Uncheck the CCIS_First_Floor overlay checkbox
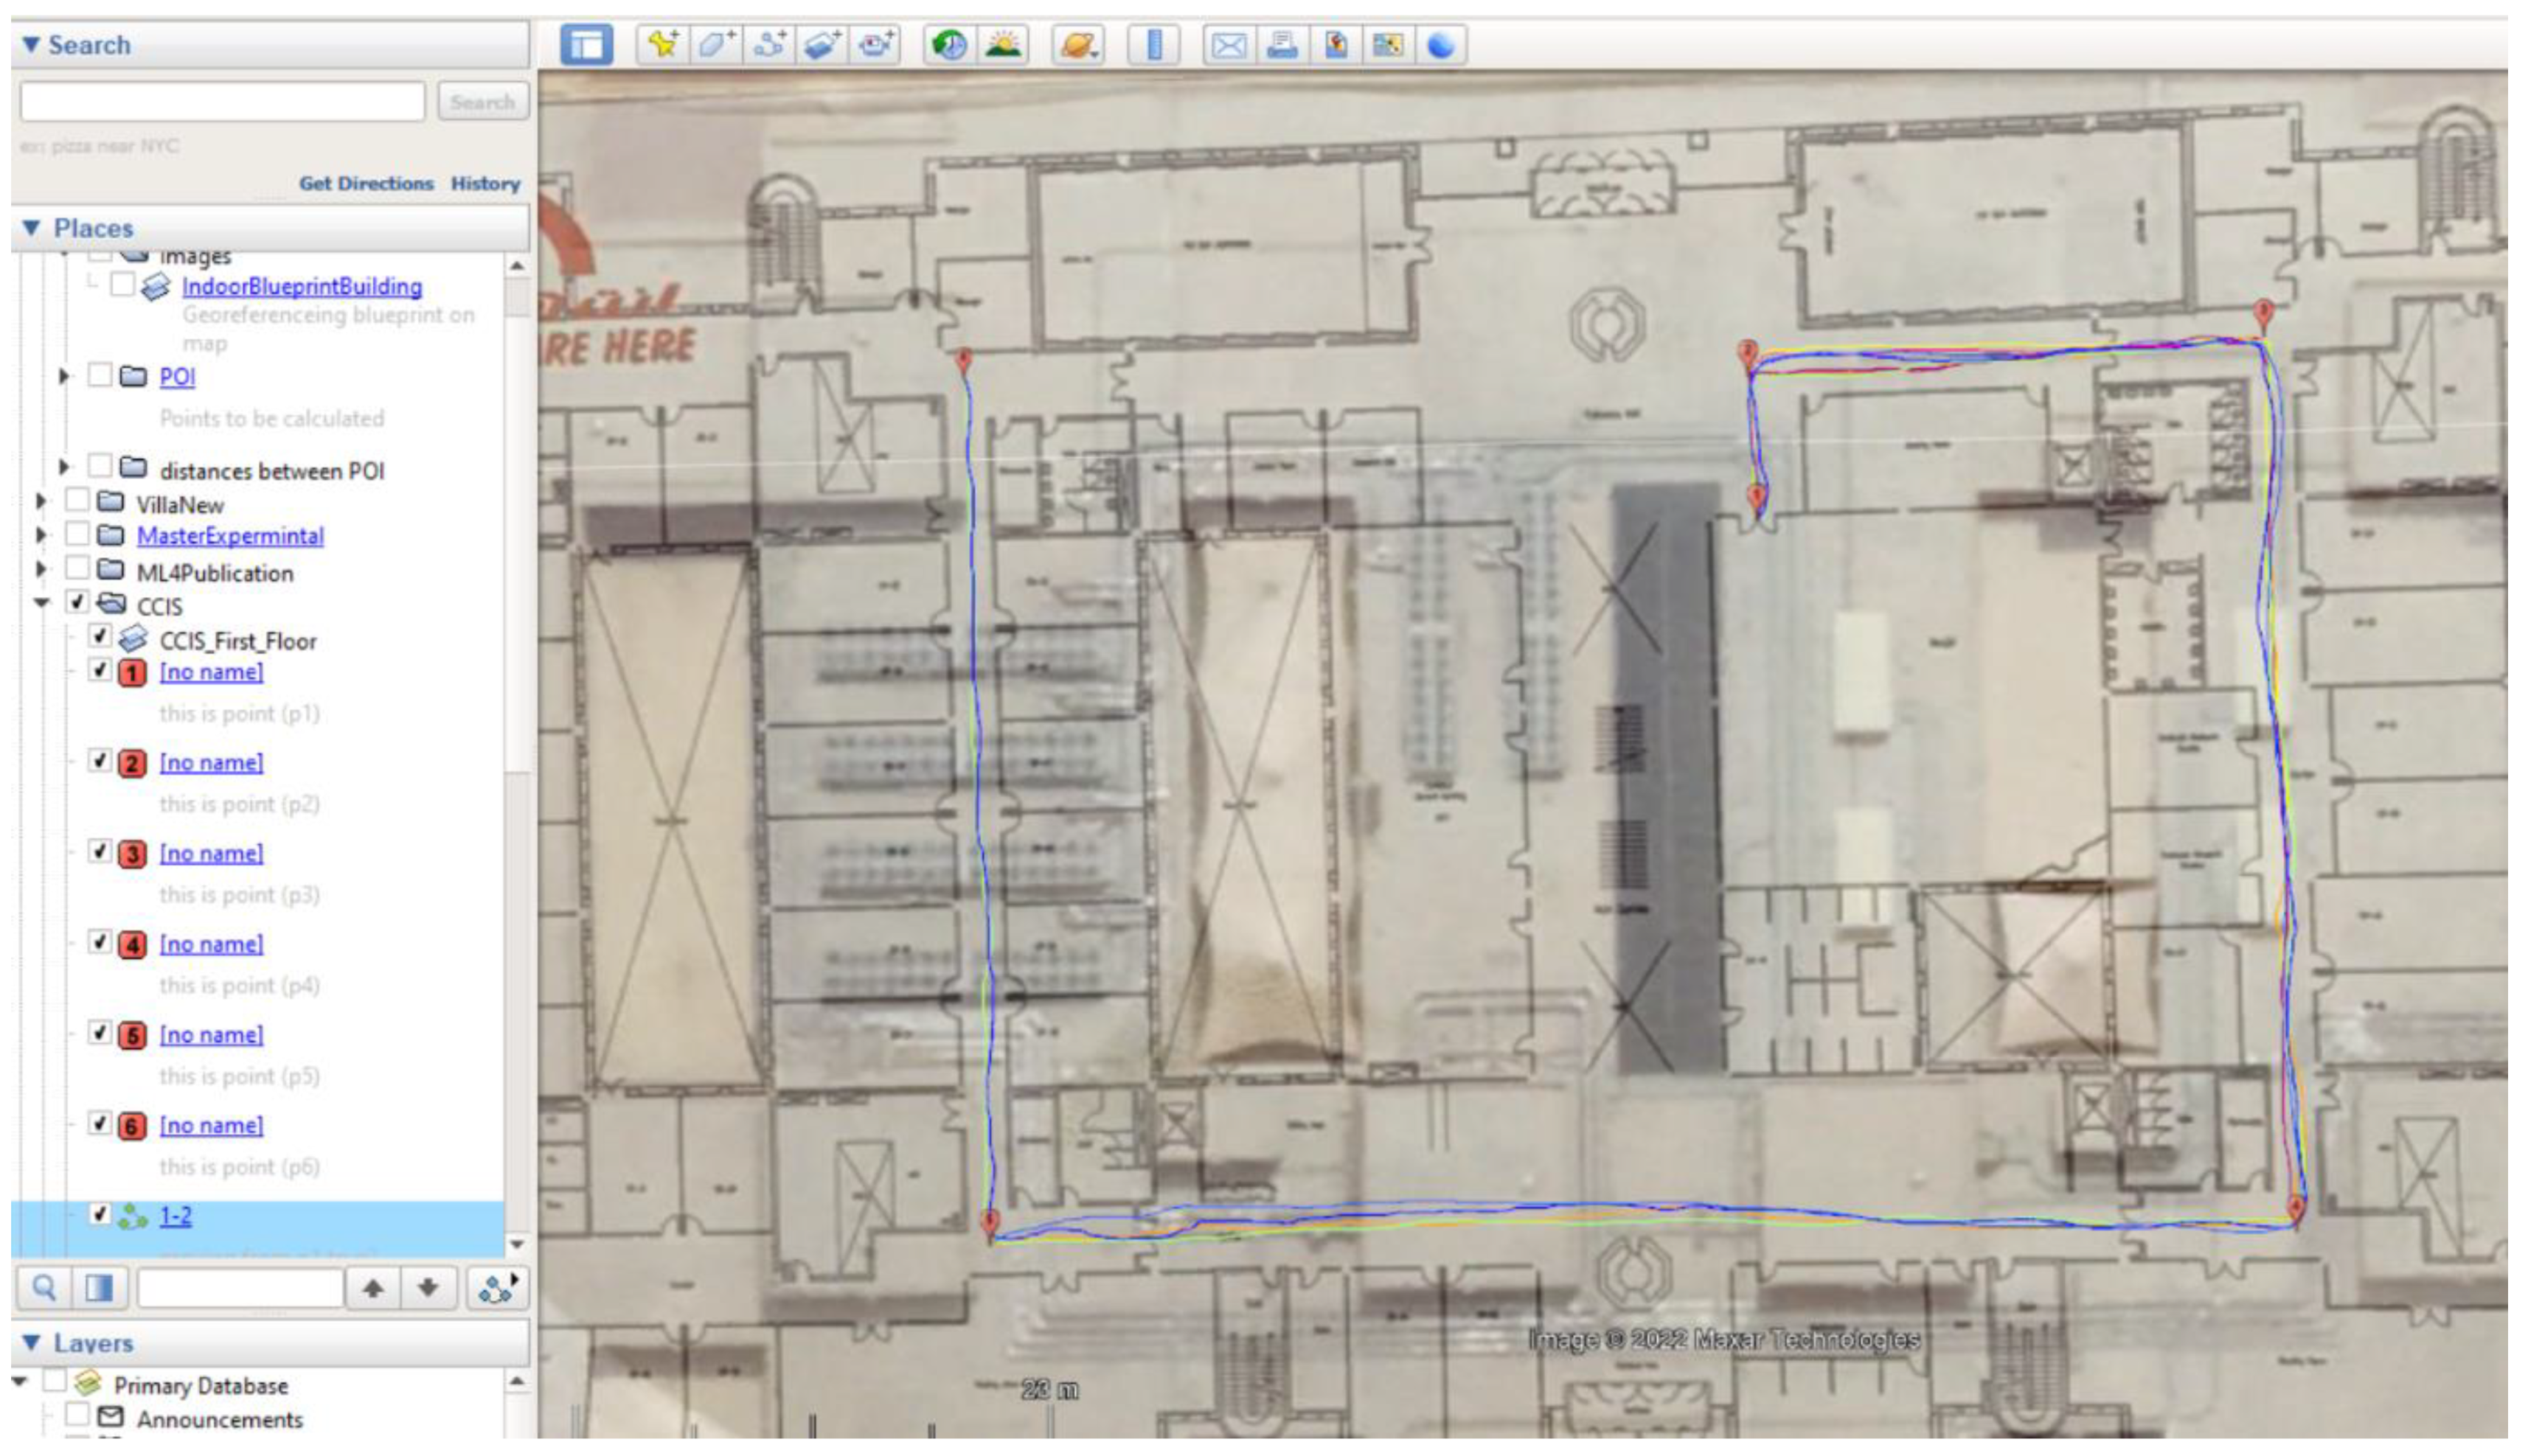This screenshot has width=2528, height=1456. pyautogui.click(x=99, y=636)
